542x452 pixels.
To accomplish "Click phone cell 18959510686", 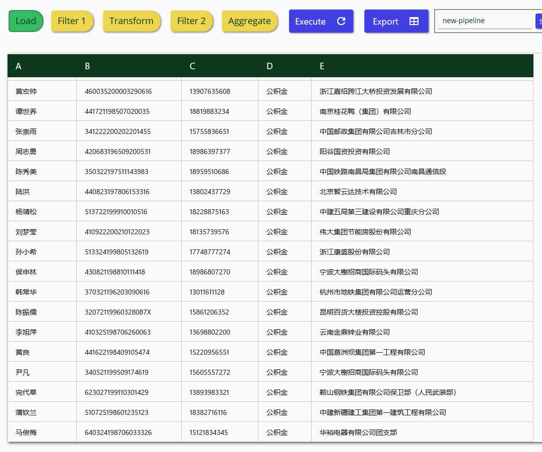I will click(220, 172).
